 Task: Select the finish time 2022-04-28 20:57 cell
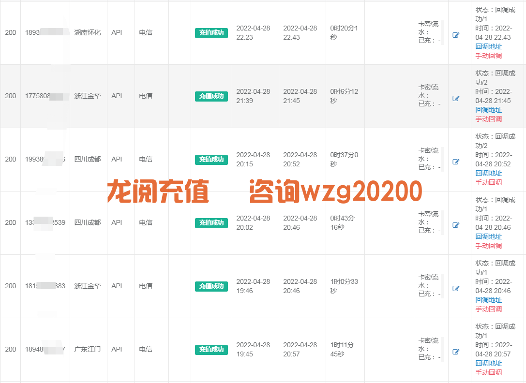point(300,350)
